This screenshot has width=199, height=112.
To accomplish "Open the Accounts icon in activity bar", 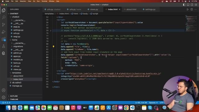I will (3, 90).
